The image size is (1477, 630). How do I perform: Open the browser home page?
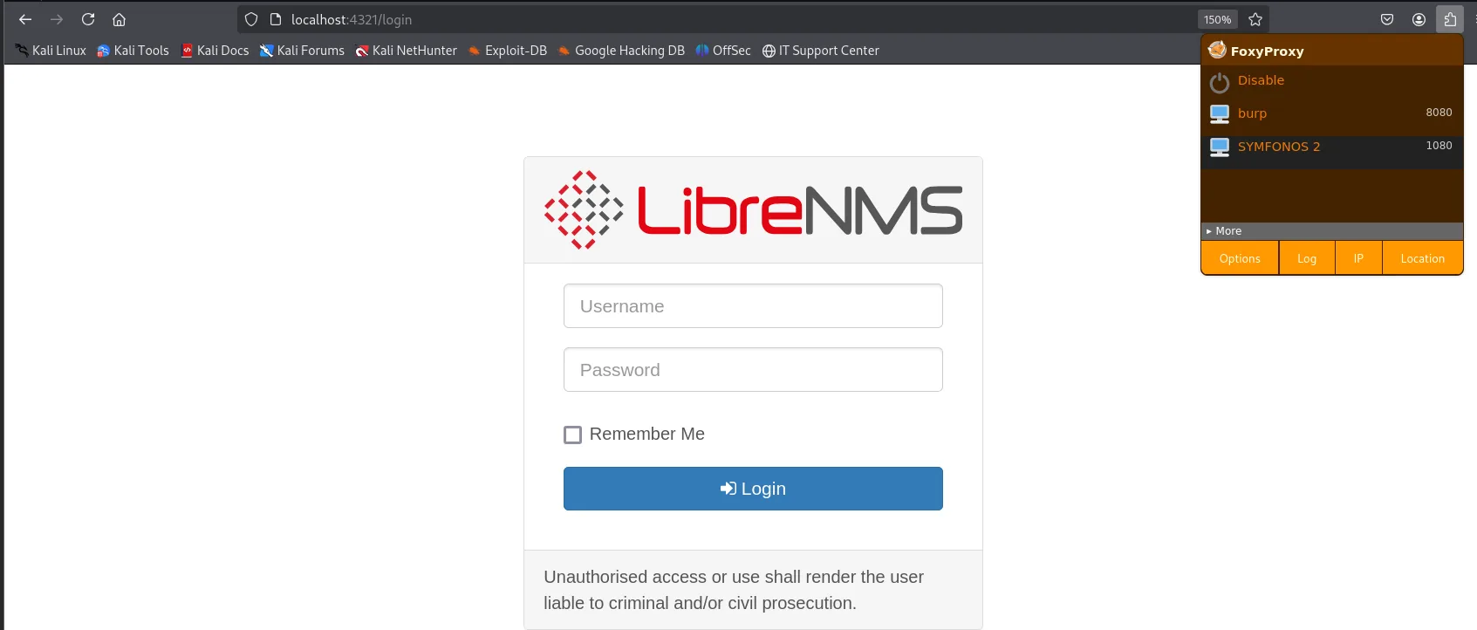(120, 19)
